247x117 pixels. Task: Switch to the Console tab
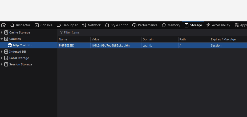pos(44,25)
